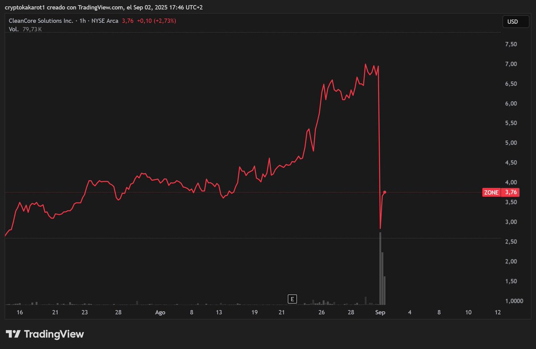This screenshot has width=536, height=349.
Task: Click the 16 date label on time axis
Action: pyautogui.click(x=20, y=312)
